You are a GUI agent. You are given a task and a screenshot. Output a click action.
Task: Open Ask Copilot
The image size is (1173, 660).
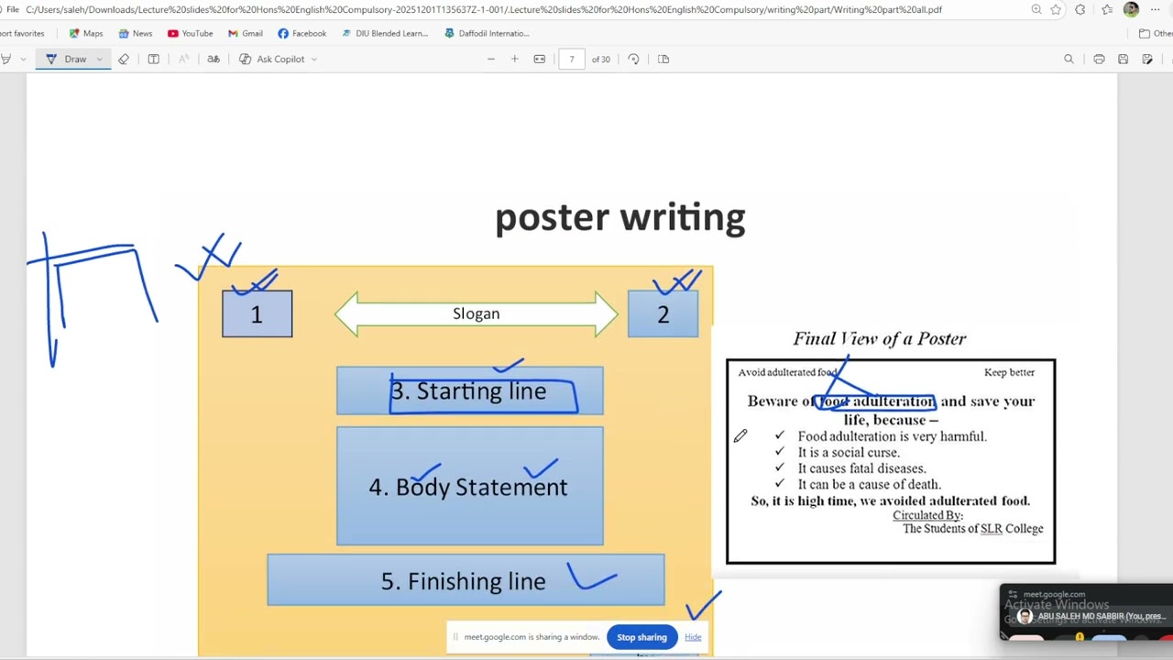(272, 59)
